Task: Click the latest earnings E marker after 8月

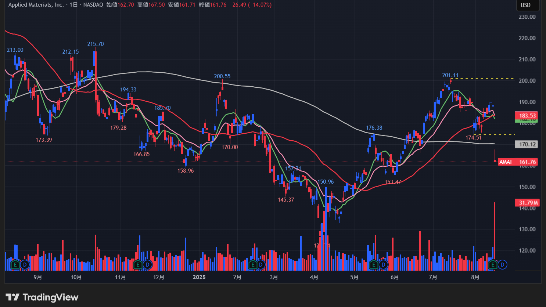Action: click(493, 264)
